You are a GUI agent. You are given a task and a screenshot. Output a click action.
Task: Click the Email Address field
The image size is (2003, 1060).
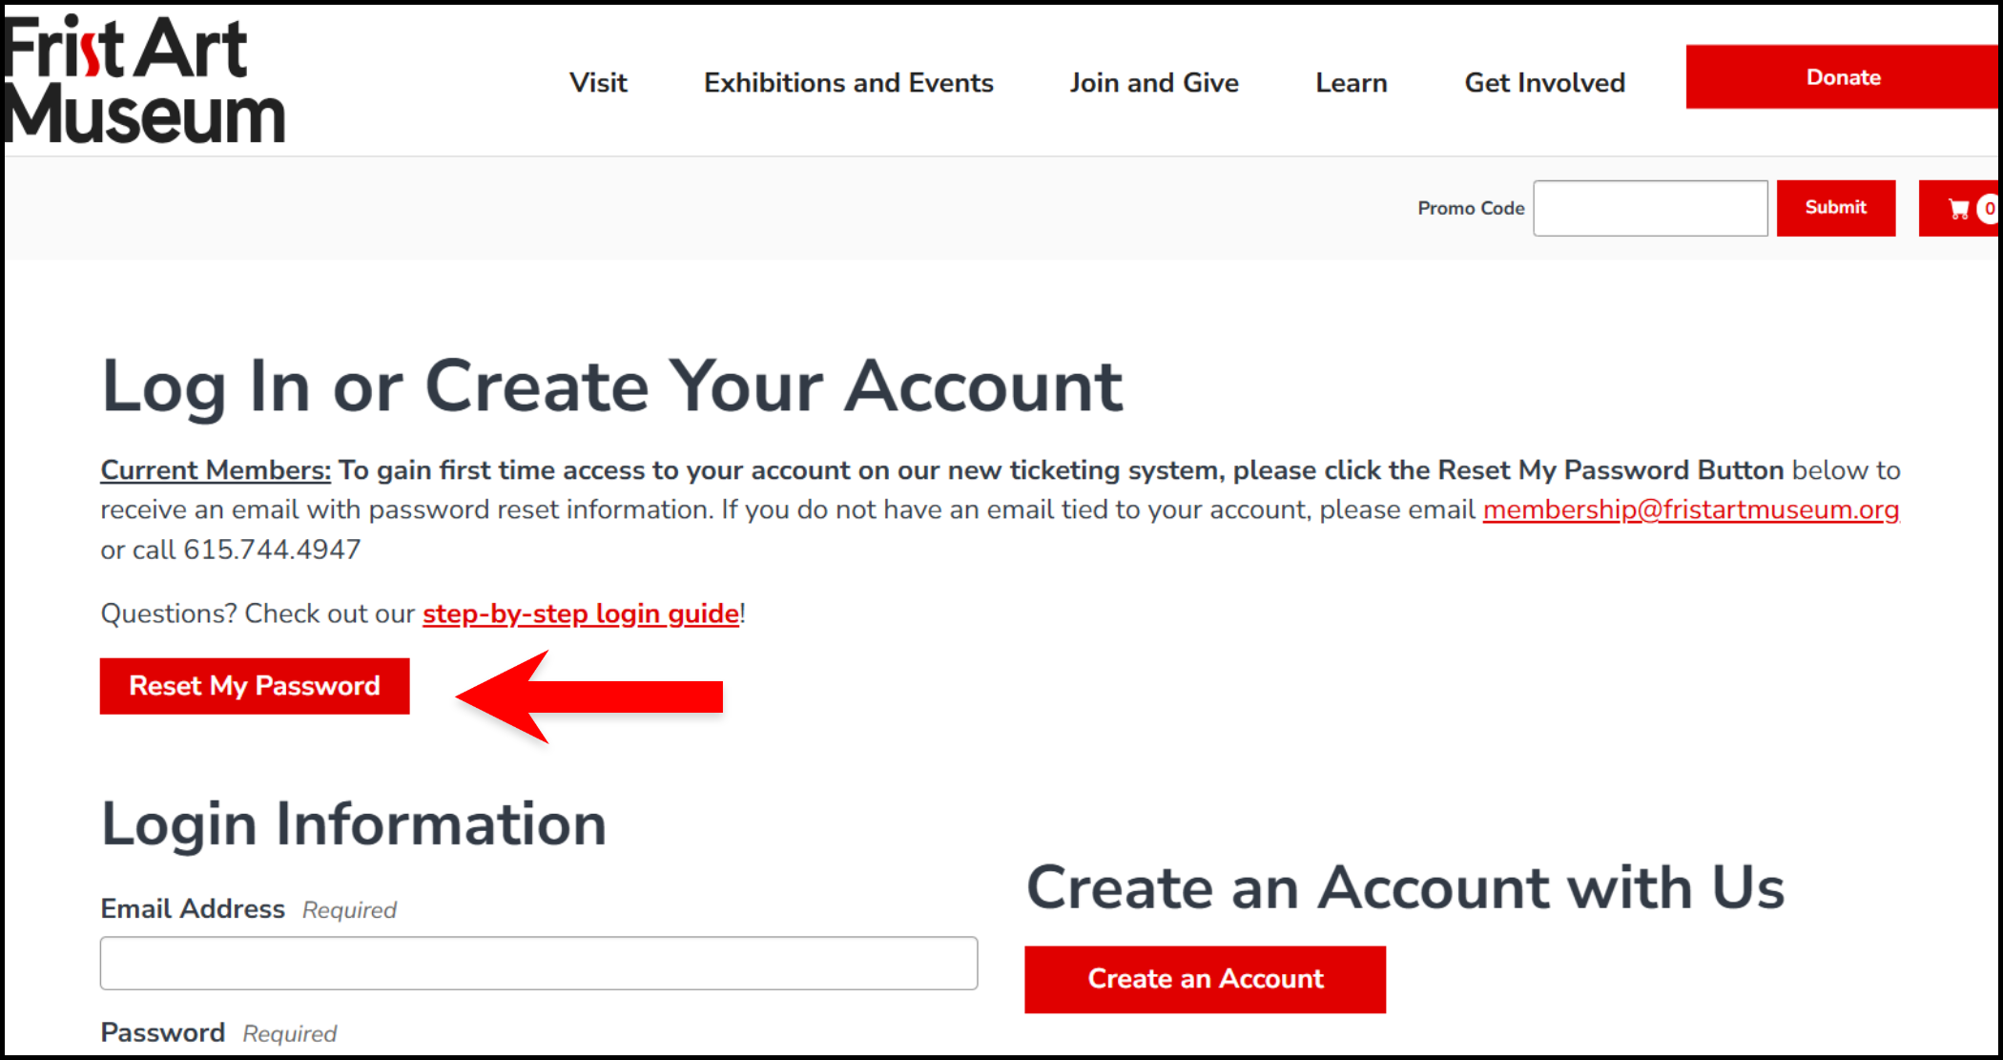coord(538,963)
